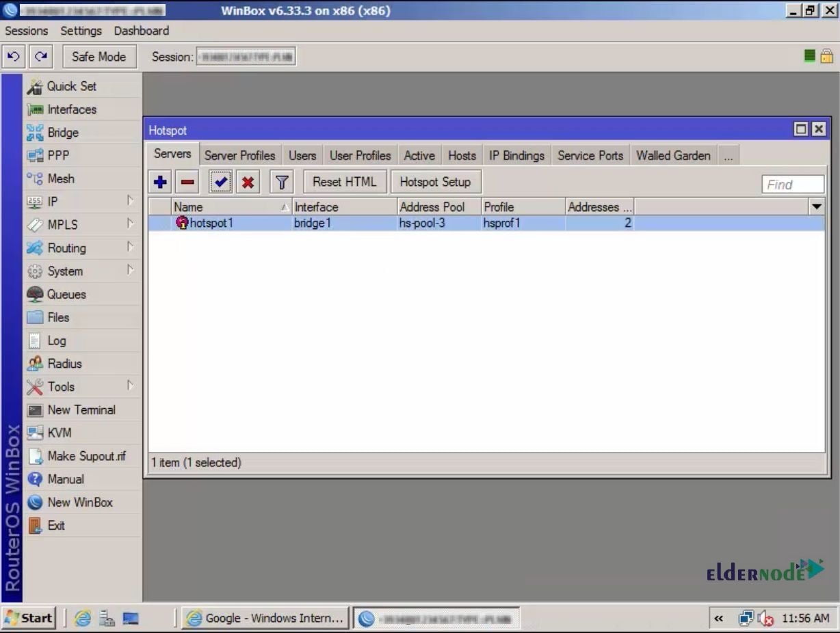This screenshot has width=840, height=633.
Task: Toggle Safe Mode on
Action: pos(99,56)
